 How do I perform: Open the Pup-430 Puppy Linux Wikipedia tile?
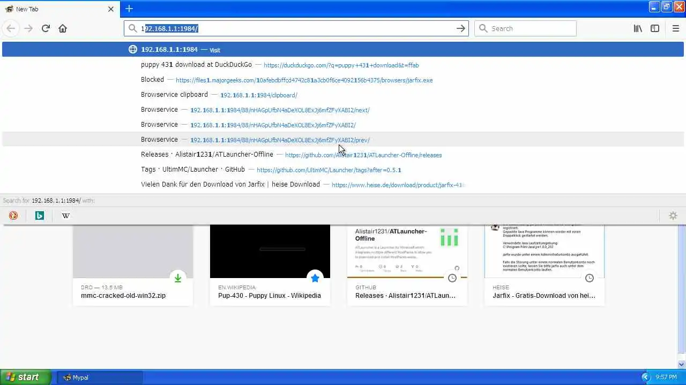click(x=270, y=265)
